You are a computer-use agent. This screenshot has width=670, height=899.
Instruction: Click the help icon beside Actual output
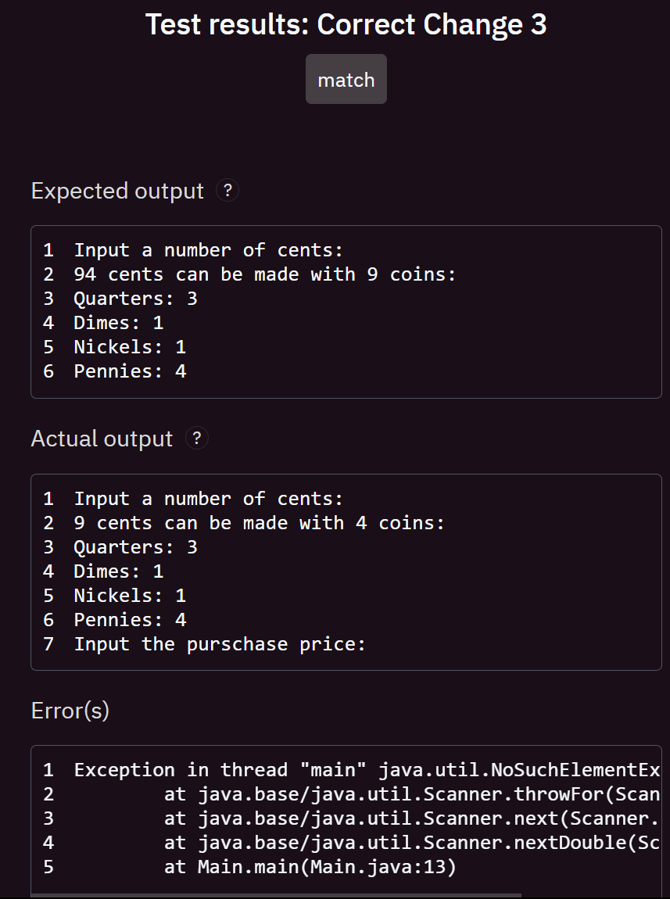point(196,438)
